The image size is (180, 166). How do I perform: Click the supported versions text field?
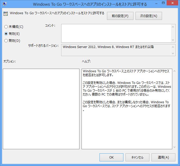[116, 50]
